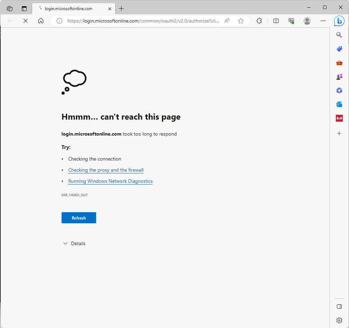Click the address bar URL field
The width and height of the screenshot is (349, 328).
click(x=143, y=21)
